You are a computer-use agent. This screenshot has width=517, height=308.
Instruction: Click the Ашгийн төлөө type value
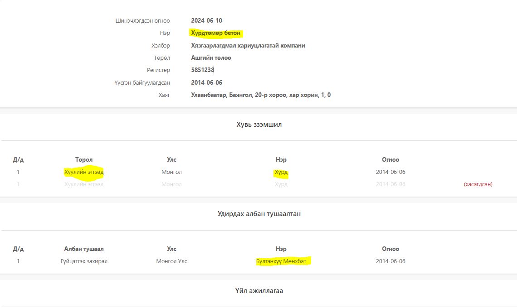pyautogui.click(x=211, y=58)
